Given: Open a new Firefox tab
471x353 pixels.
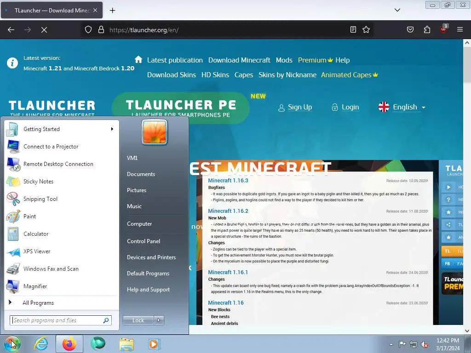Looking at the screenshot, I should (112, 11).
